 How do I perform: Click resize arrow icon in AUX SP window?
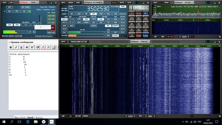(x=219, y=37)
